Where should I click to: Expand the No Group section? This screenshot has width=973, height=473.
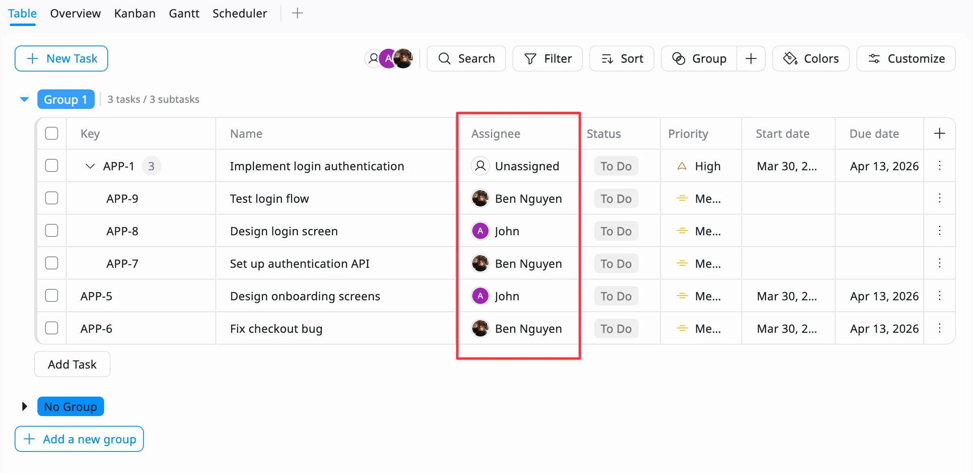(x=24, y=406)
